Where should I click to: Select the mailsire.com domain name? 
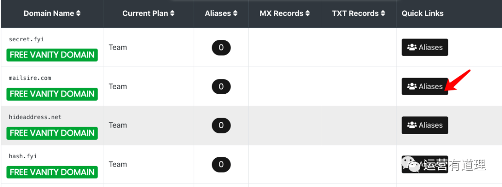[30, 78]
